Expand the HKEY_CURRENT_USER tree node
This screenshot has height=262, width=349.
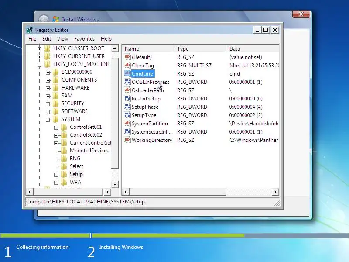(x=39, y=57)
